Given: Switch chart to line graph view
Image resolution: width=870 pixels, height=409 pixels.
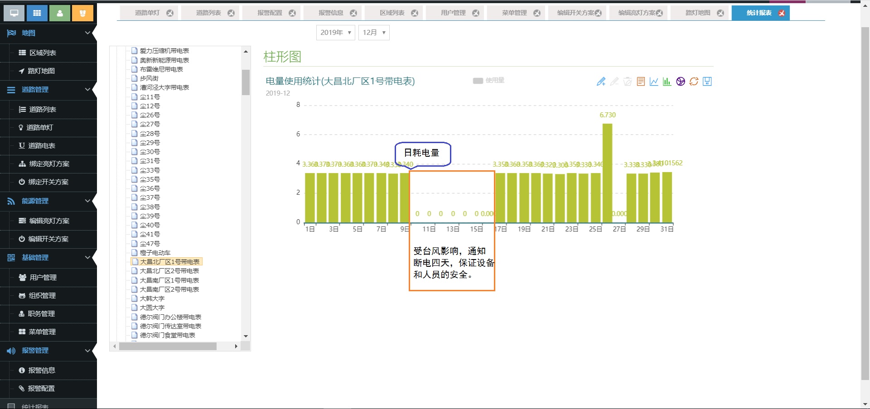Looking at the screenshot, I should click(654, 82).
